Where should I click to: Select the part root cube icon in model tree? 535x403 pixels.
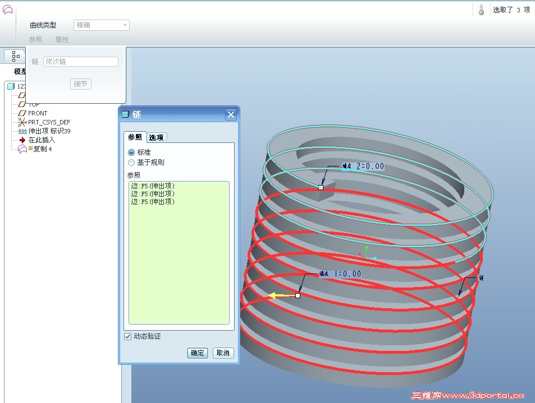(11, 86)
